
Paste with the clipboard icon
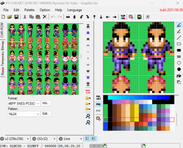[x=38, y=17]
